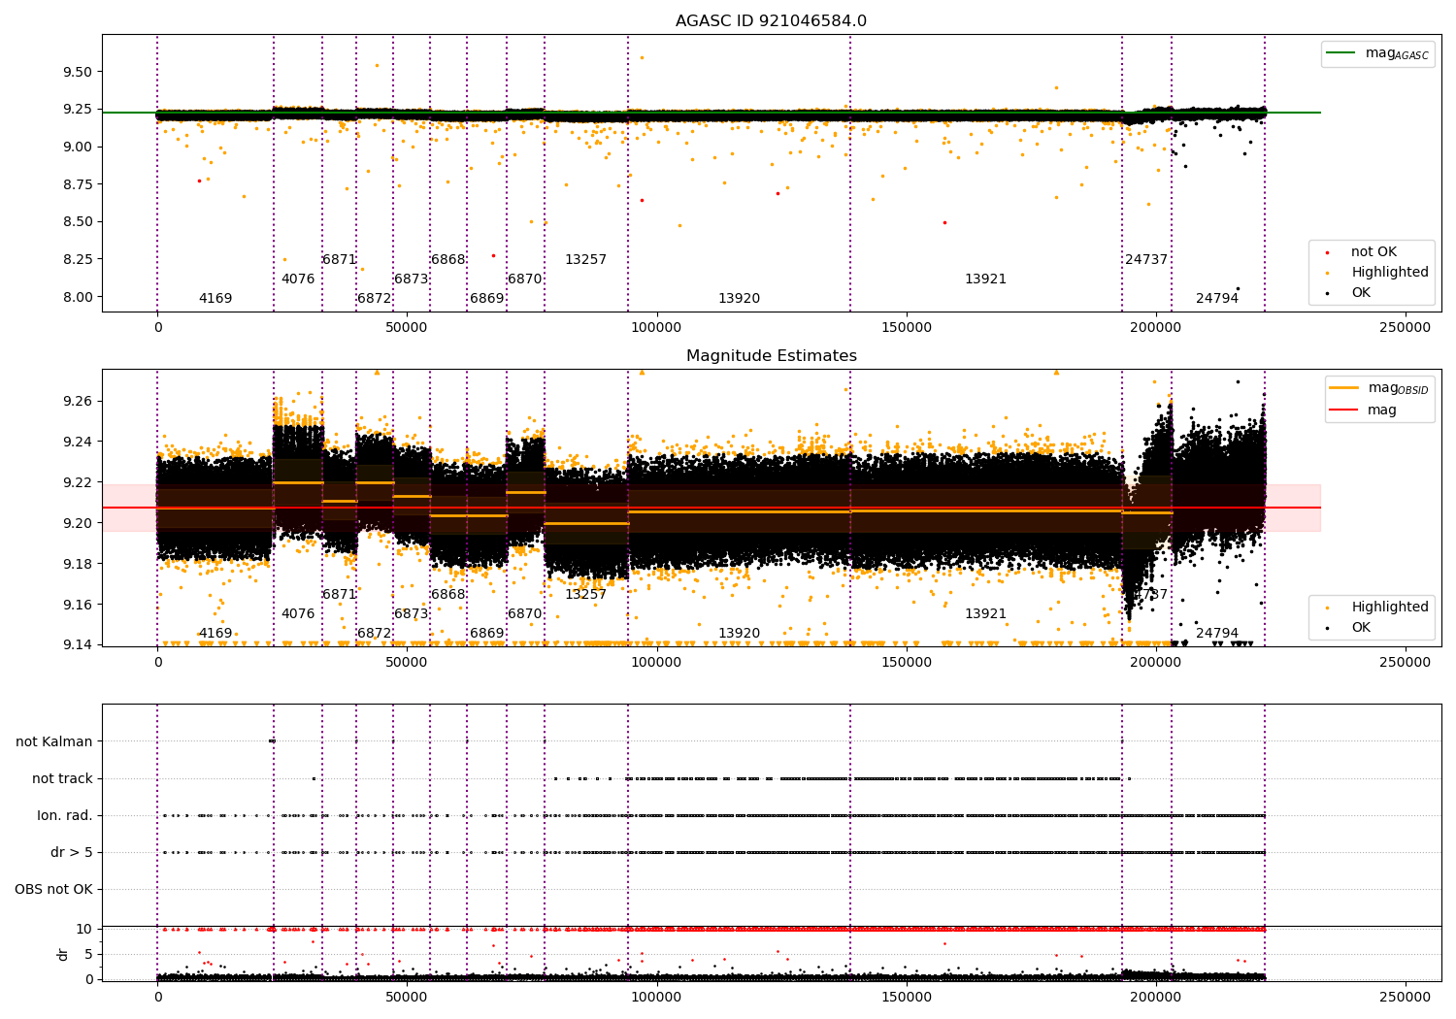The width and height of the screenshot is (1456, 1019).
Task: Select the mag AGASC legend entry label
Action: (1397, 54)
